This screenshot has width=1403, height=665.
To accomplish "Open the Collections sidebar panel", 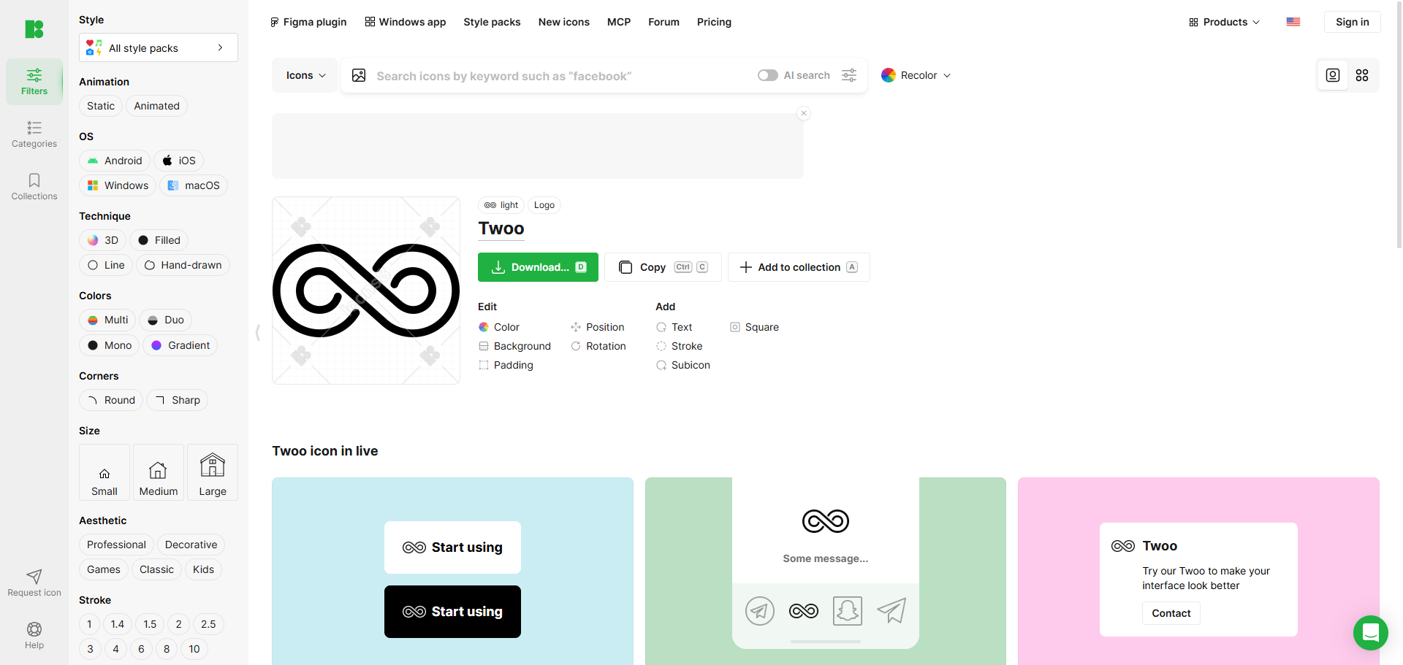I will pyautogui.click(x=34, y=187).
